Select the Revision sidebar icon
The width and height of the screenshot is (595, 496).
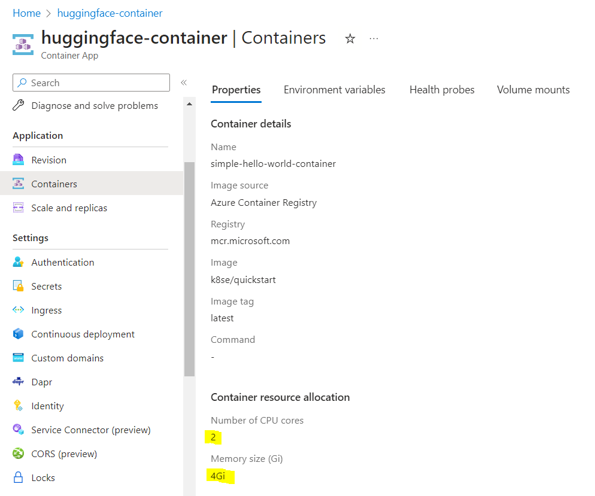point(19,160)
